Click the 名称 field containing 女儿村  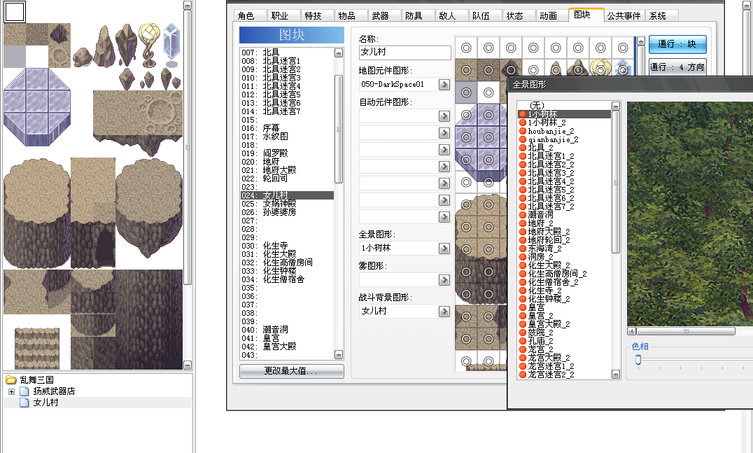point(404,53)
